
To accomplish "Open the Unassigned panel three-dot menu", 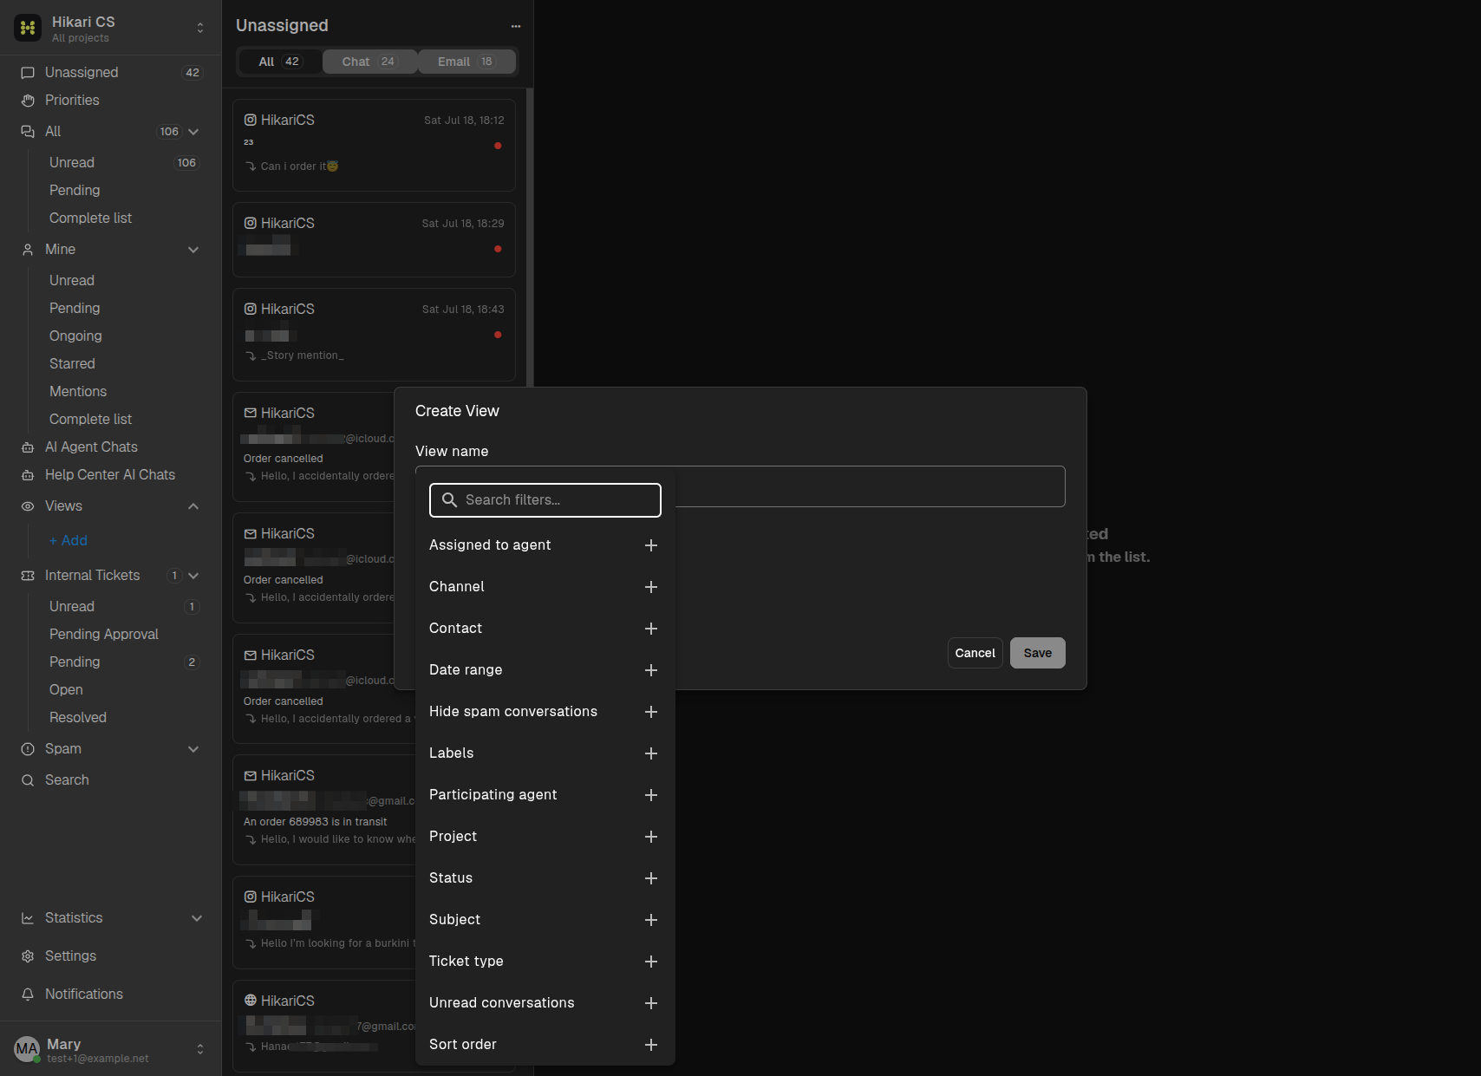I will click(516, 26).
